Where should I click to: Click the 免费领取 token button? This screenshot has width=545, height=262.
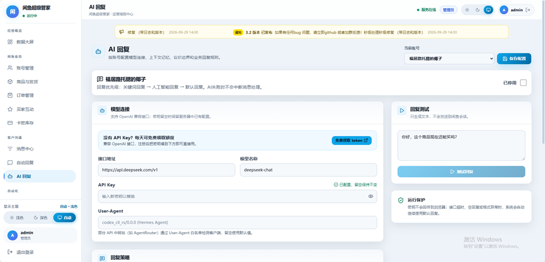pyautogui.click(x=352, y=140)
